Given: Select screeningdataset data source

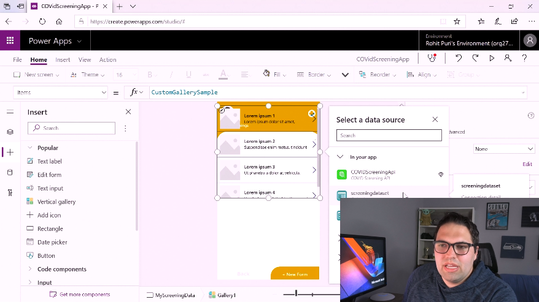Looking at the screenshot, I should coord(389,194).
